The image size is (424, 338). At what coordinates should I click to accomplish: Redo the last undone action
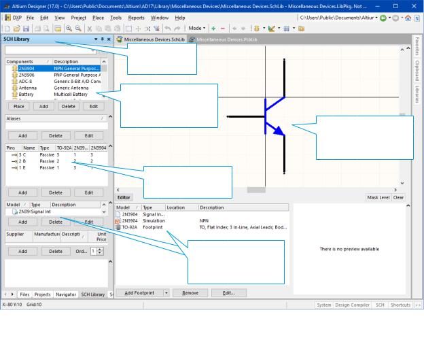click(x=177, y=29)
